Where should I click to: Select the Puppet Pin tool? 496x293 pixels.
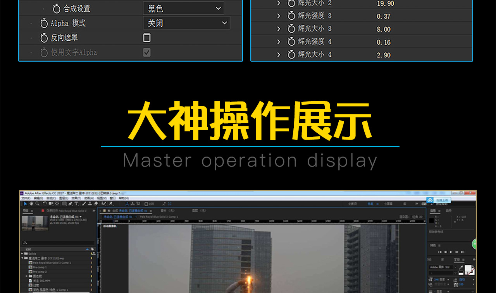coord(111,203)
